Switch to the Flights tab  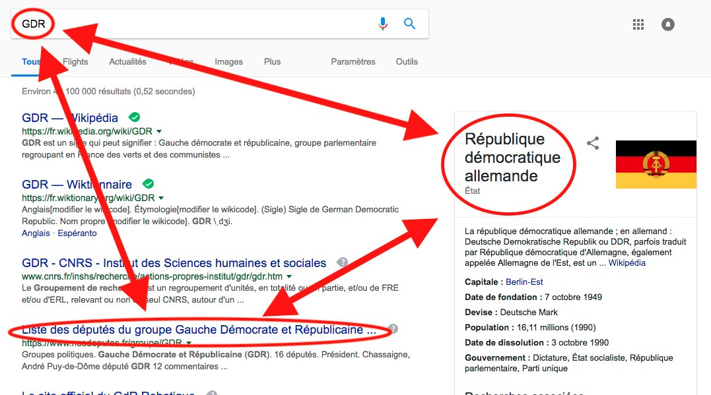pos(75,61)
